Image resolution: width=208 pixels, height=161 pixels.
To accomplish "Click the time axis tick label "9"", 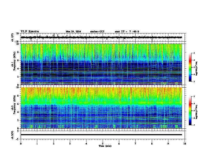I will 168,144.
